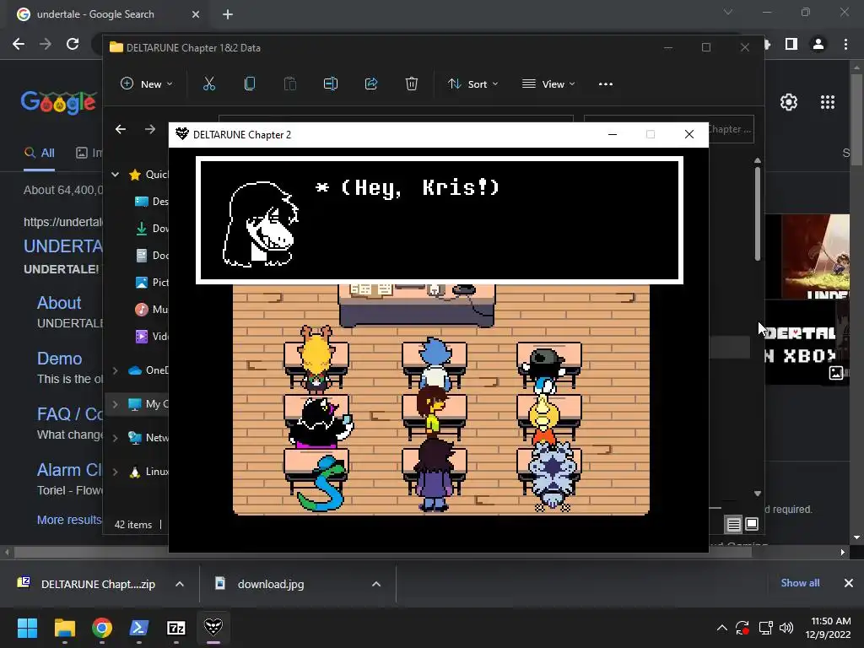Open Chrome three-dot menu
This screenshot has height=648, width=864.
(845, 44)
